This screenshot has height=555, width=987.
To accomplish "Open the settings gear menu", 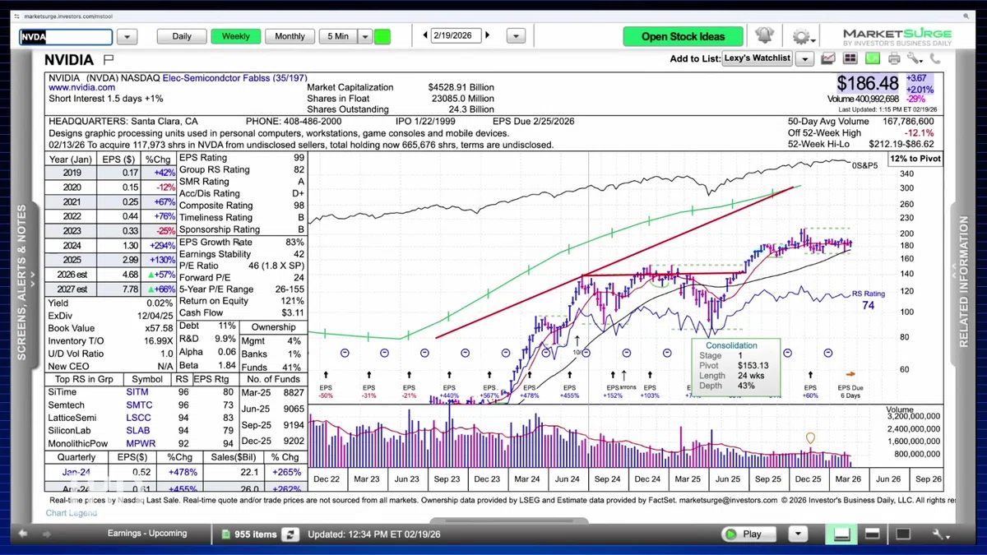I will 800,37.
